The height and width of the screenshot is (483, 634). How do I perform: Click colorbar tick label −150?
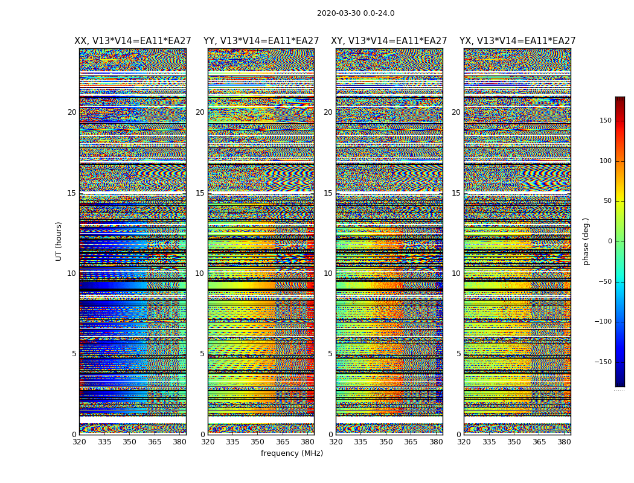(603, 362)
